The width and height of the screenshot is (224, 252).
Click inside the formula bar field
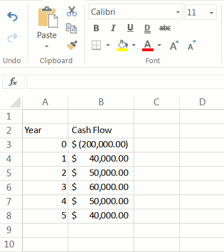[x=125, y=82]
